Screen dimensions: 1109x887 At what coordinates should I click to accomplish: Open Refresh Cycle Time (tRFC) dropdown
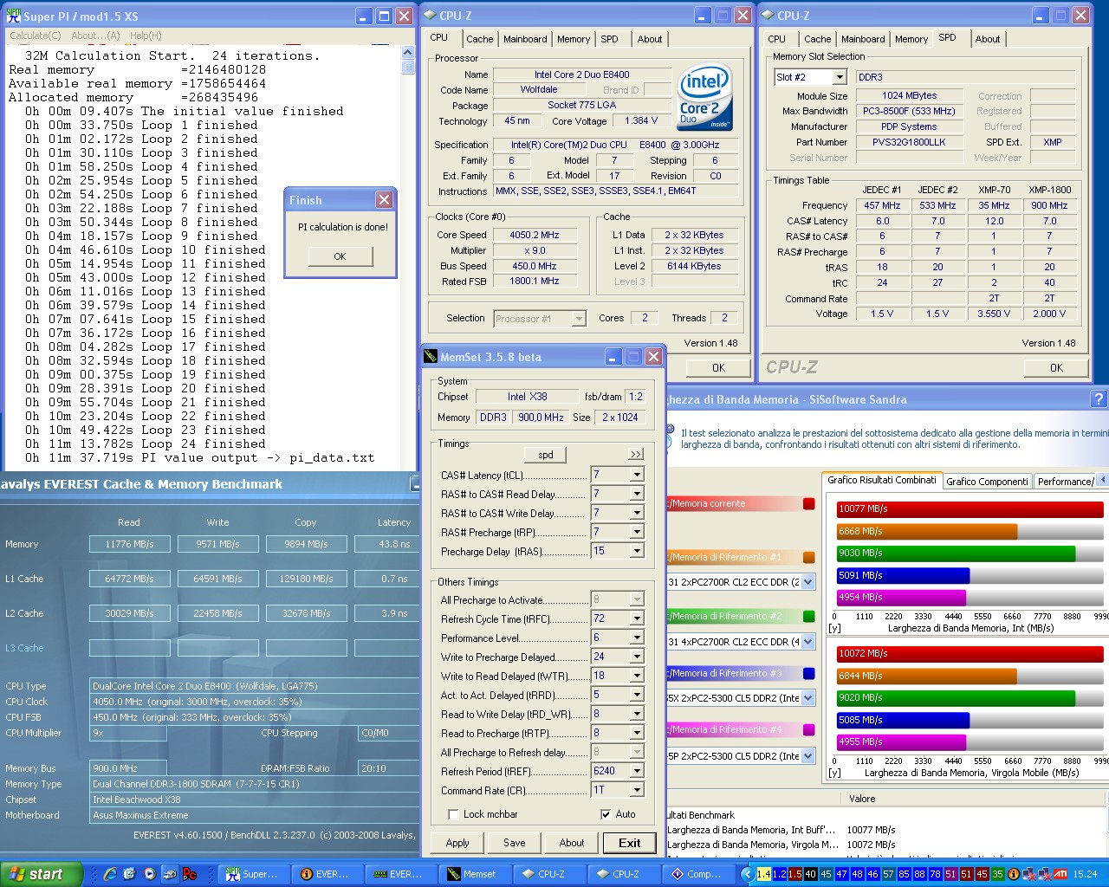(x=637, y=618)
